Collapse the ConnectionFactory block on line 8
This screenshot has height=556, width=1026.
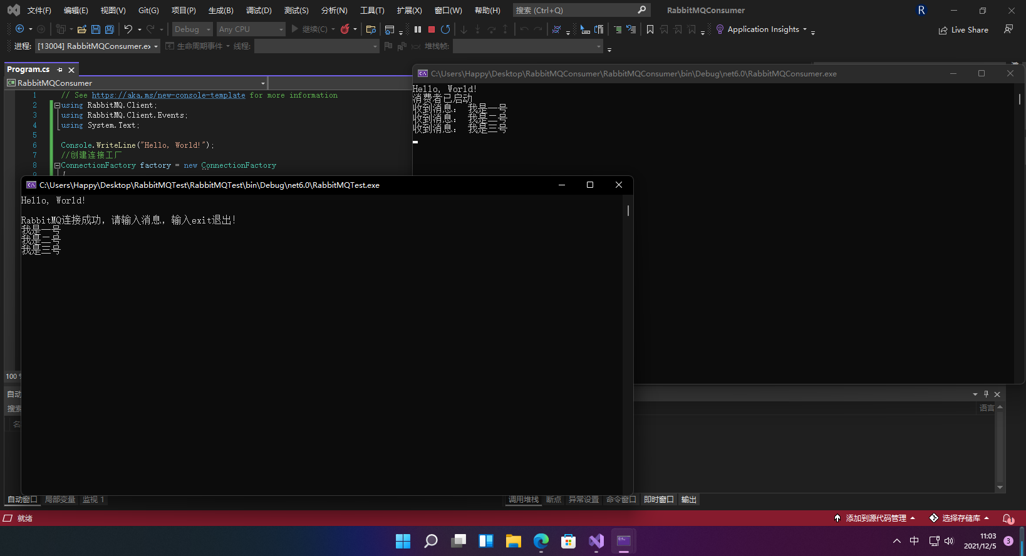[x=57, y=165]
